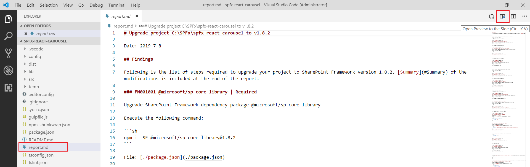Close the report.md editor tab
The height and width of the screenshot is (167, 530).
137,16
